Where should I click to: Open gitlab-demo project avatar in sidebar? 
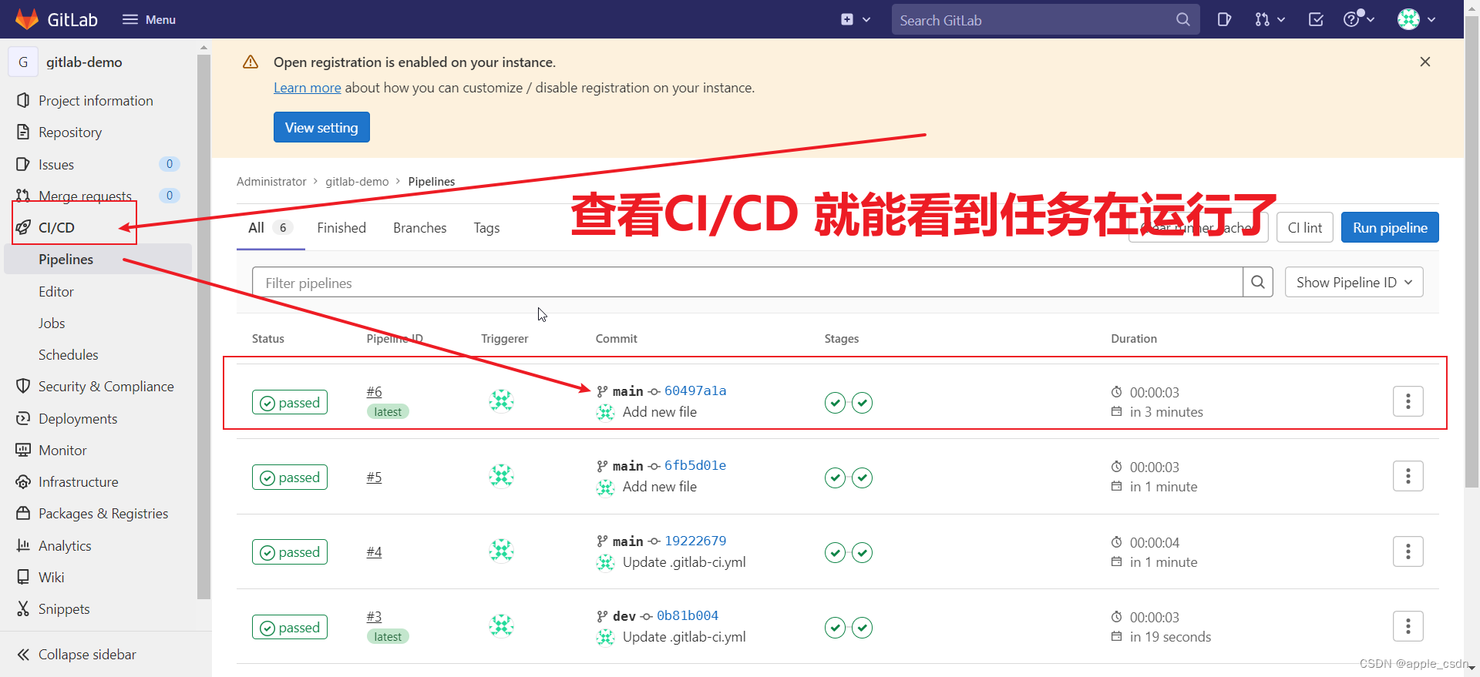(23, 62)
